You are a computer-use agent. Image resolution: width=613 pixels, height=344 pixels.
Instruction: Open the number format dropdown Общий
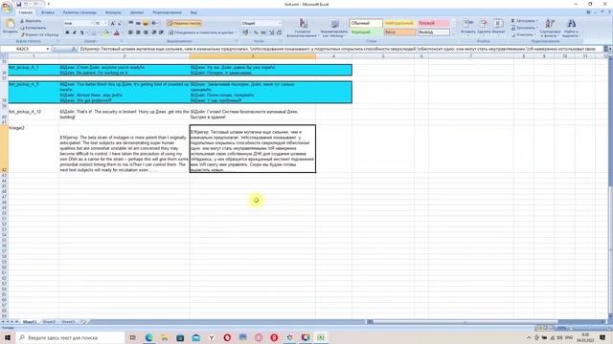coord(280,23)
